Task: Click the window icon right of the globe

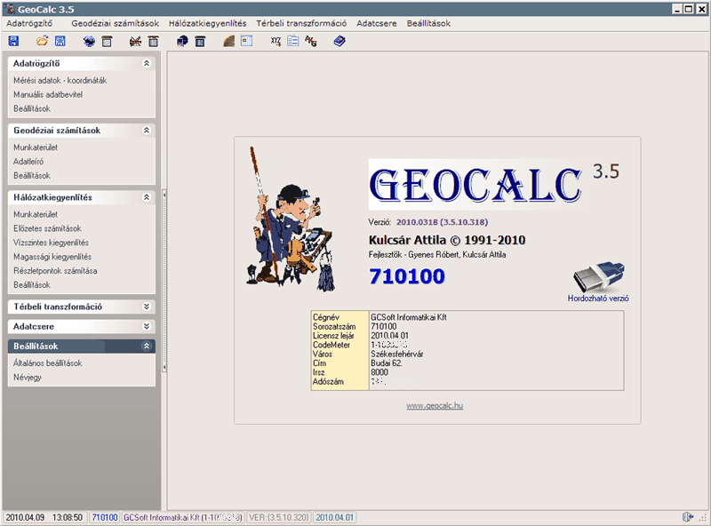Action: pyautogui.click(x=107, y=41)
